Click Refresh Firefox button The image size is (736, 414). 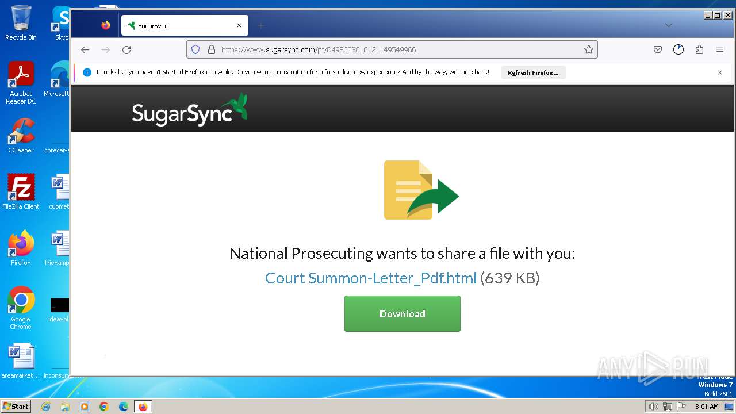533,72
